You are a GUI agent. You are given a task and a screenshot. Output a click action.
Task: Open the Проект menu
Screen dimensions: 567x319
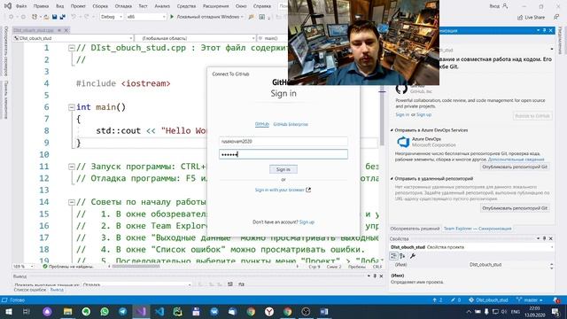78,6
